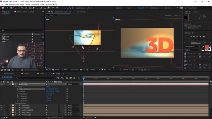Click the Draft 3D icon in timeline

pos(62,78)
